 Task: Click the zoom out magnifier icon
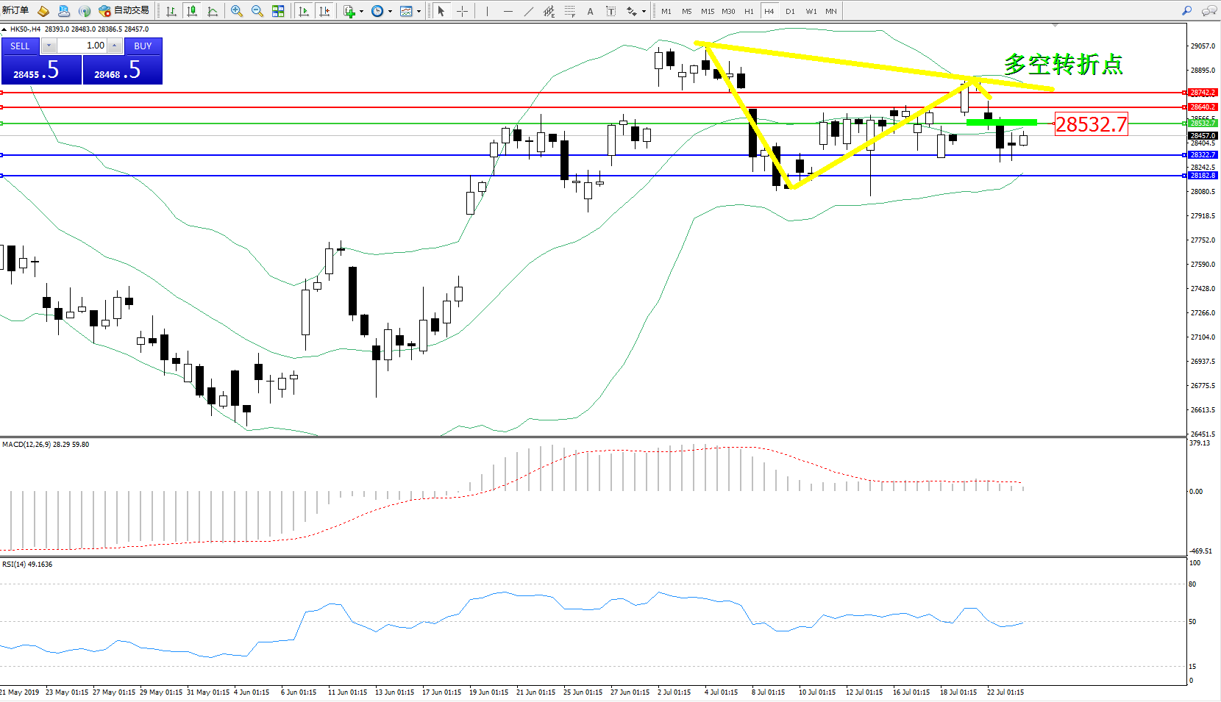tap(257, 11)
